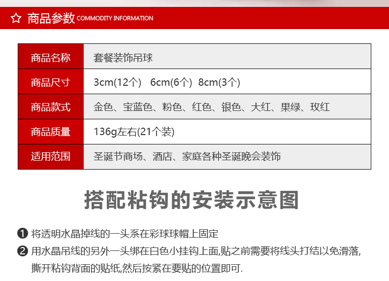
Task: Click the 粉色 color option text
Action: (x=172, y=107)
